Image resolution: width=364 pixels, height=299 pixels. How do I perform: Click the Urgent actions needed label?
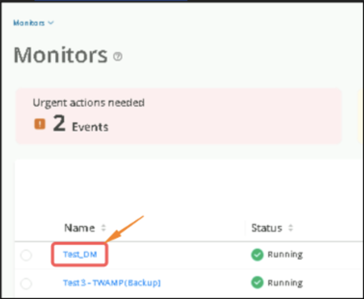pyautogui.click(x=88, y=103)
